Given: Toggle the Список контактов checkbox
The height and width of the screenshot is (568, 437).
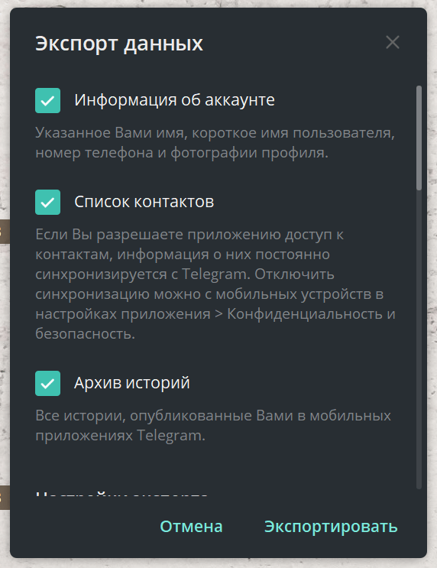Looking at the screenshot, I should pos(48,202).
